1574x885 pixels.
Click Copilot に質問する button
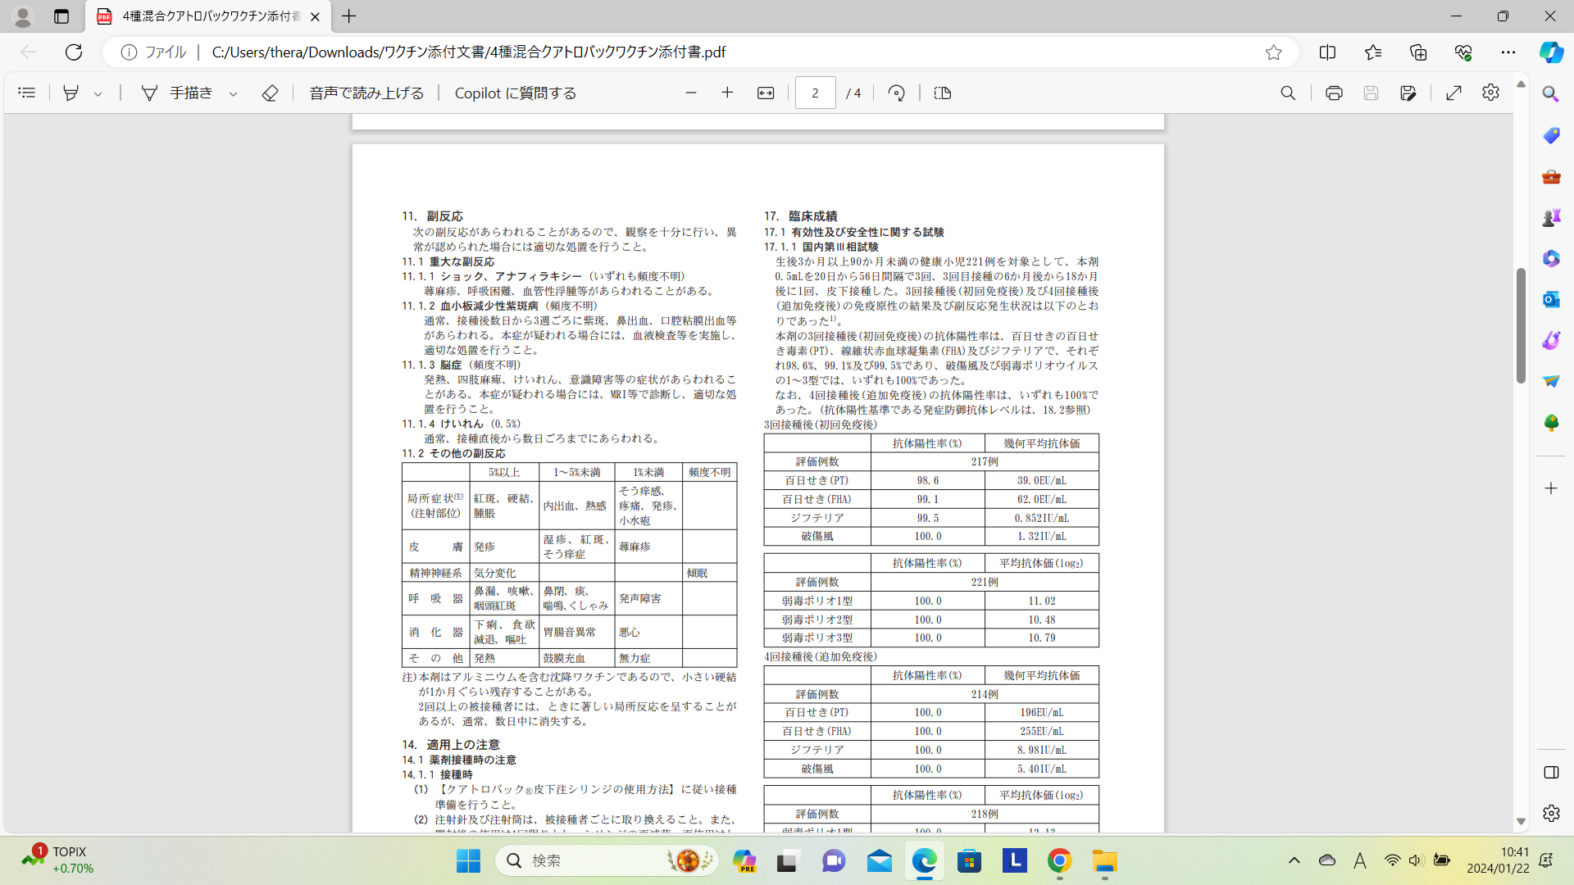[x=515, y=93]
